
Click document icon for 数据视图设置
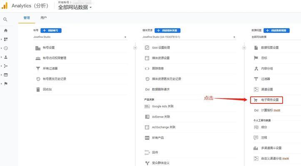(x=256, y=48)
